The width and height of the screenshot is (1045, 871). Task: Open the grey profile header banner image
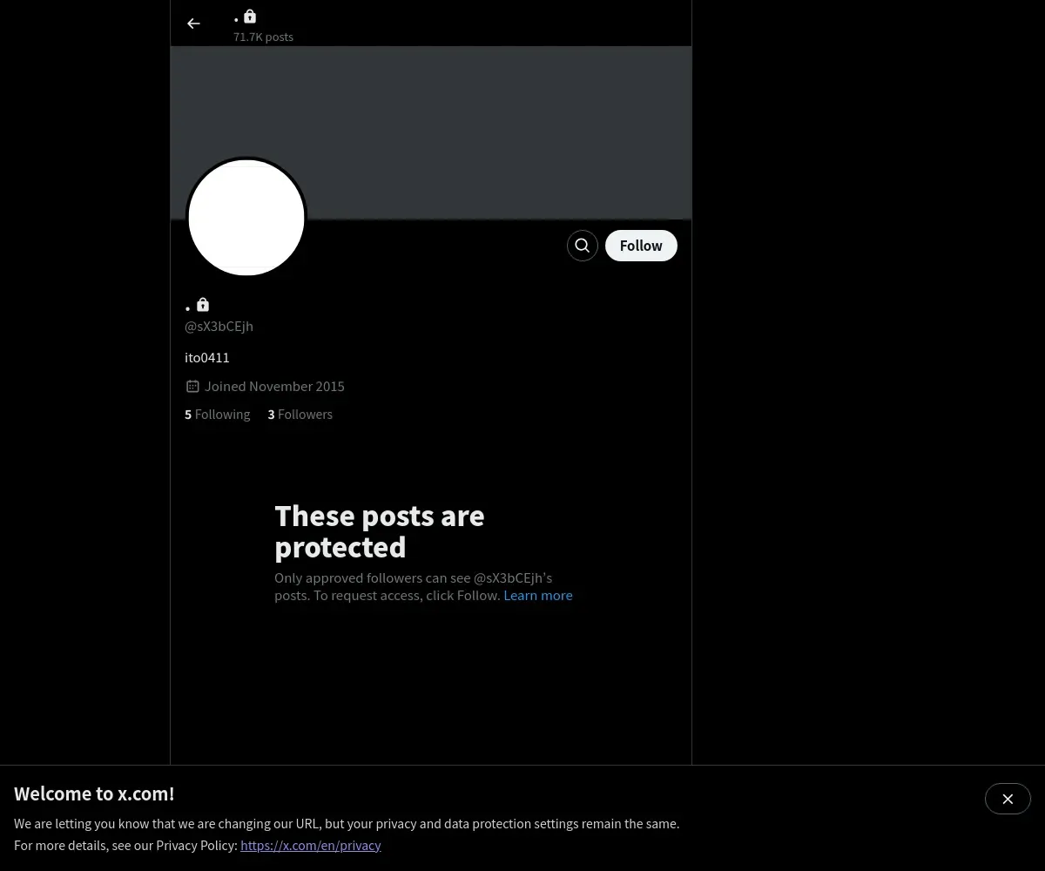coord(431,132)
